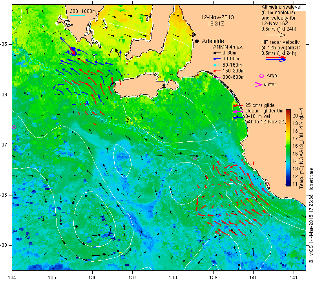Click the blue 30-80m legend arrow

[217, 59]
